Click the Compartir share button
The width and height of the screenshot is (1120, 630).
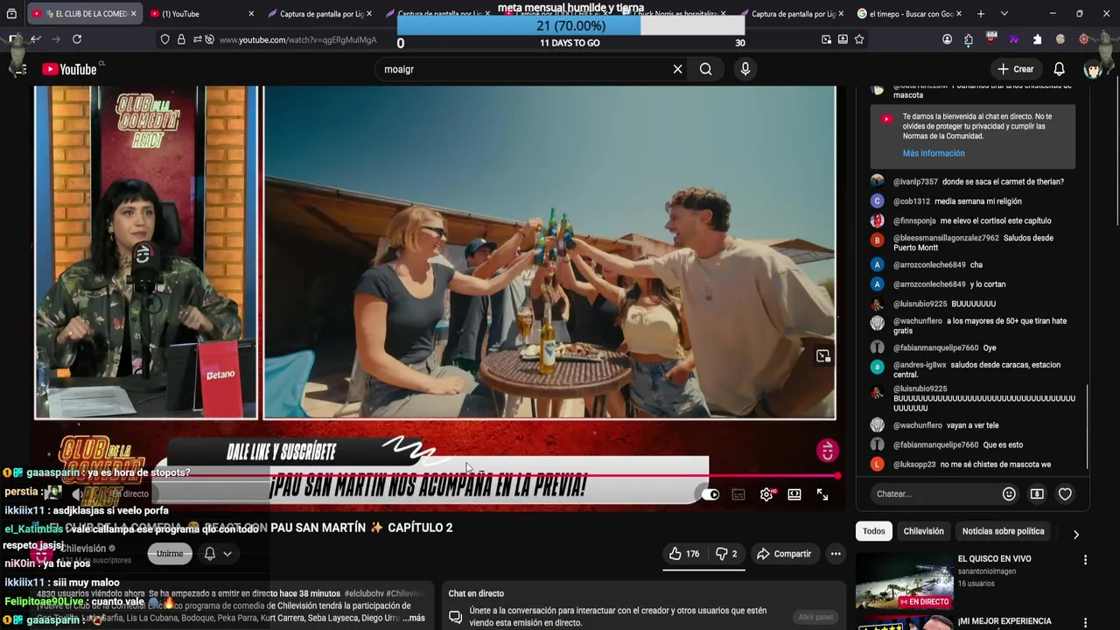click(x=784, y=554)
